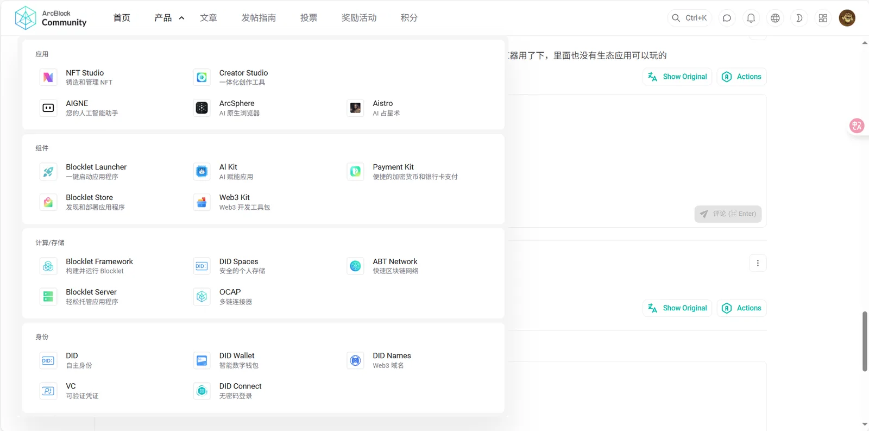Open the DID Spaces icon
The image size is (869, 431).
point(201,266)
